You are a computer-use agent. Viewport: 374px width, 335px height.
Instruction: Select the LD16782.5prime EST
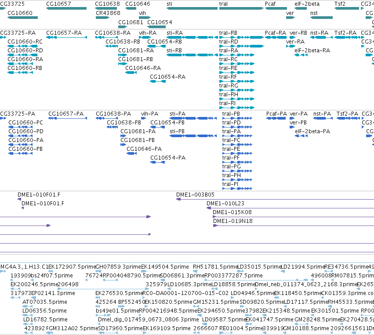point(28,324)
